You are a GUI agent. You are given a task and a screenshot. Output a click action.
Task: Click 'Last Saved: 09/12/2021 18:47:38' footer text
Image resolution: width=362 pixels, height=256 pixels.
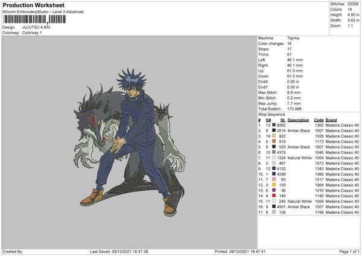pyautogui.click(x=119, y=252)
